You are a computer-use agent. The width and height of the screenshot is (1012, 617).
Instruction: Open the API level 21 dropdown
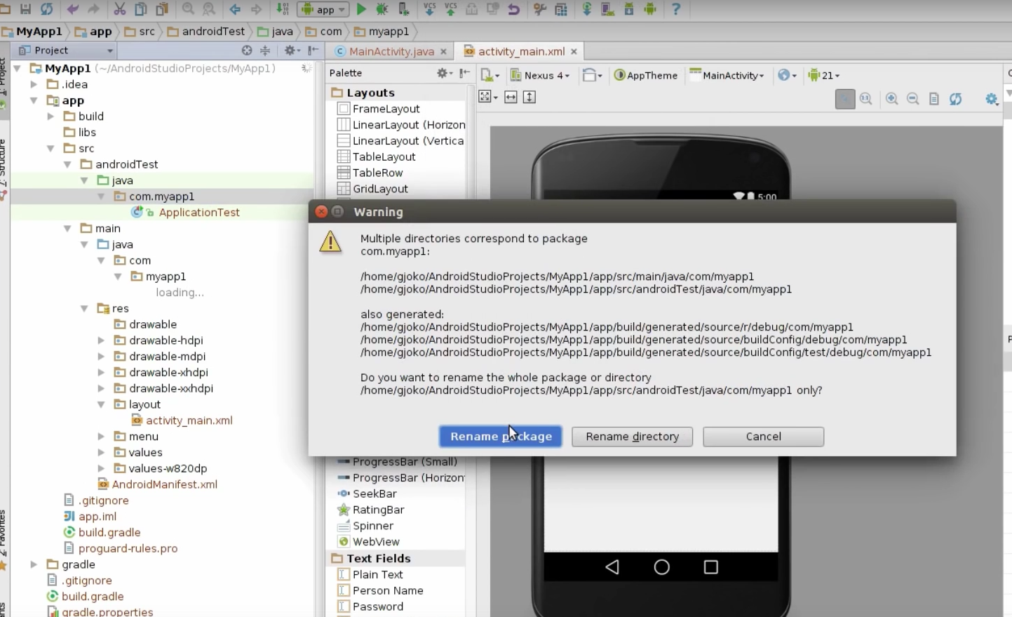click(x=824, y=75)
